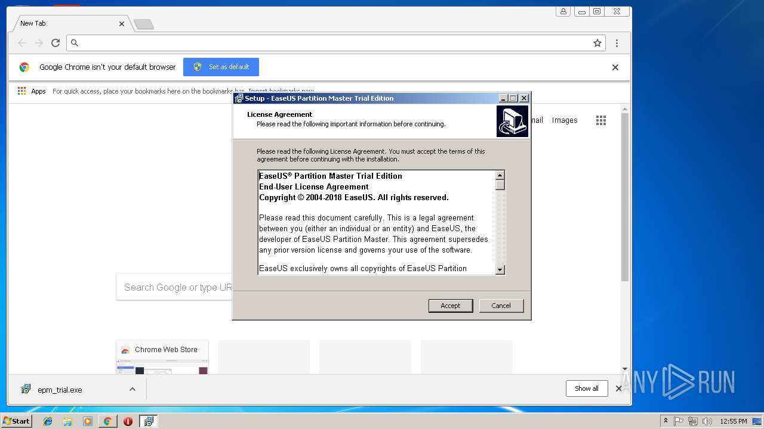Click the taskbar clock 12:55 PM
Image resolution: width=764 pixels, height=429 pixels.
(x=733, y=421)
